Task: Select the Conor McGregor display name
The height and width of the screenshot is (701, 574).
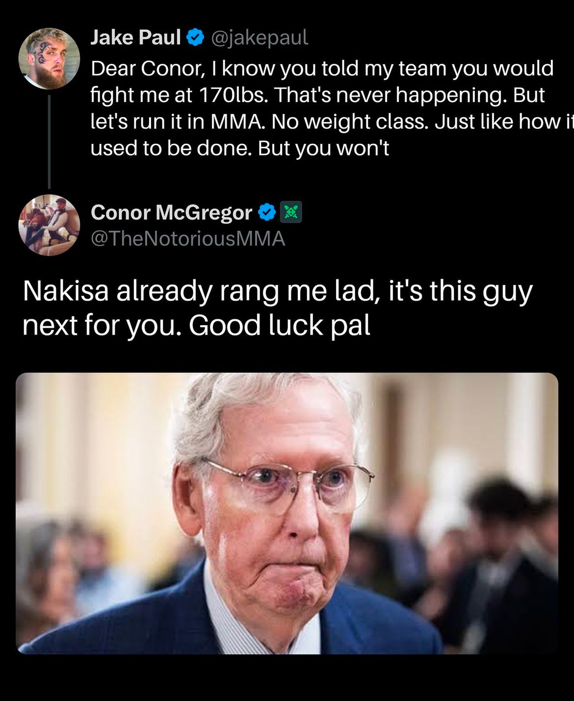Action: [171, 212]
